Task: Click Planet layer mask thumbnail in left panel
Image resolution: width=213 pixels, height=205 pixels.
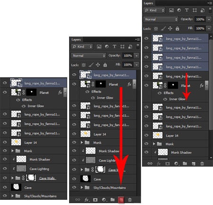Action: tap(31, 92)
